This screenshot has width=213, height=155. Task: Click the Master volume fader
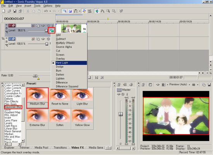click(x=120, y=114)
